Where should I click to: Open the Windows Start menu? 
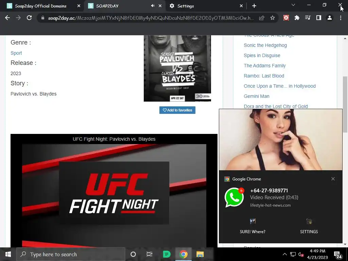tap(8, 254)
